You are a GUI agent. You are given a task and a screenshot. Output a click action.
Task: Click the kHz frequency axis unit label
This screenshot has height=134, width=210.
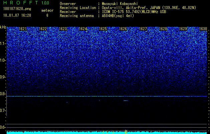coord(3,27)
